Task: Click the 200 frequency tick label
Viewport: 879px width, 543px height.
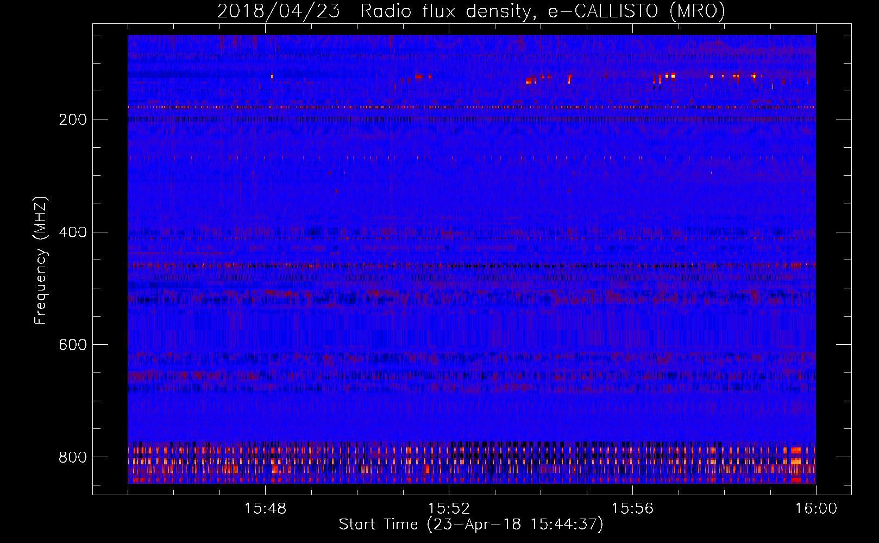Action: 73,119
